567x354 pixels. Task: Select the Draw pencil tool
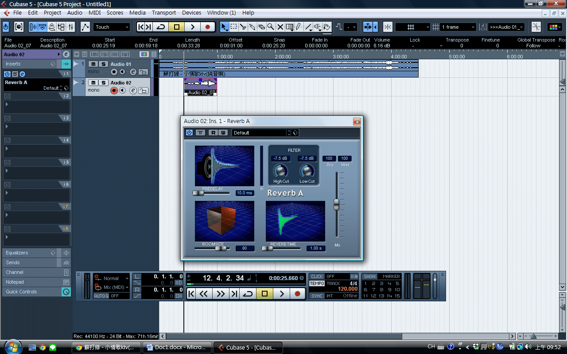pyautogui.click(x=299, y=27)
